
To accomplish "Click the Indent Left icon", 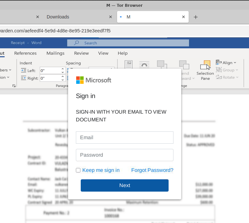I will coord(23,70).
